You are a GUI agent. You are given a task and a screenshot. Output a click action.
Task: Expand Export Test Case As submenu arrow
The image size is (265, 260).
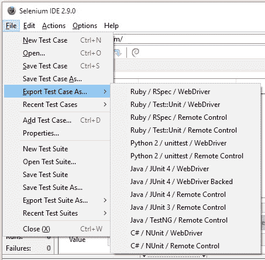[x=105, y=92]
